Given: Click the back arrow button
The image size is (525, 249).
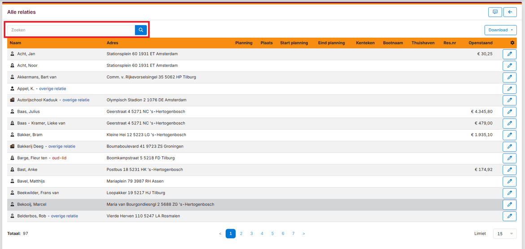Looking at the screenshot, I should point(510,12).
